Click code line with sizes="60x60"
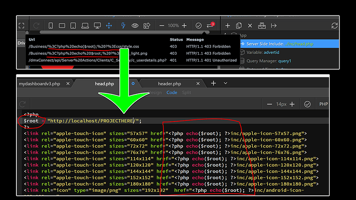356x200 pixels. click(165, 140)
